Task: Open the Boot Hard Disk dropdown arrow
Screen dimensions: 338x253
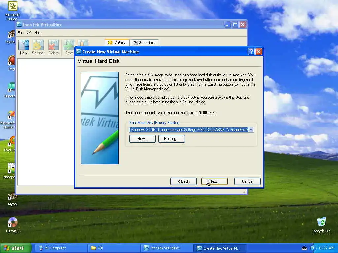Action: click(251, 130)
